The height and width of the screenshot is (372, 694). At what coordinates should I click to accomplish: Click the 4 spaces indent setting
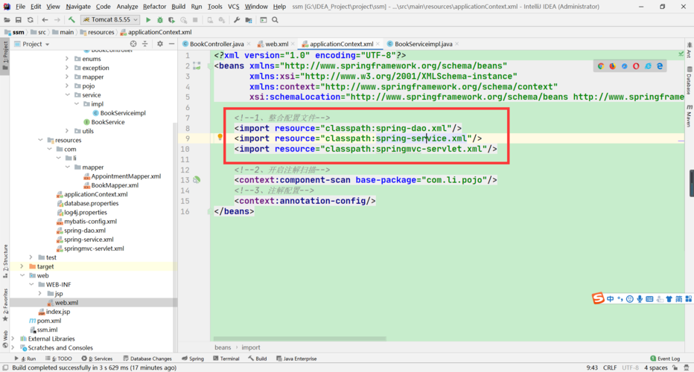pos(655,368)
